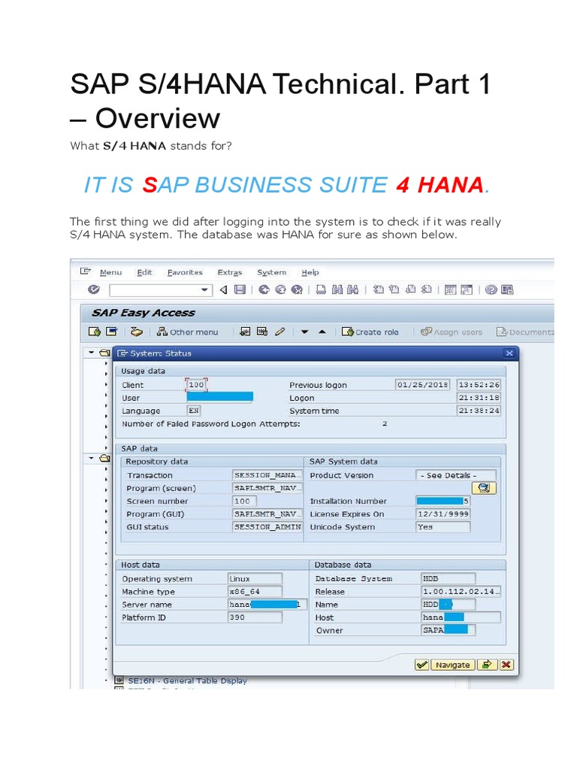Click Database System value HDB

pyautogui.click(x=449, y=578)
